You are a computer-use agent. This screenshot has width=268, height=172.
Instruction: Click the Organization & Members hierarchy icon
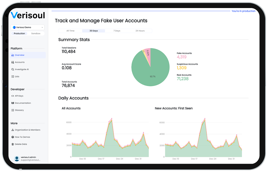[x=13, y=130]
